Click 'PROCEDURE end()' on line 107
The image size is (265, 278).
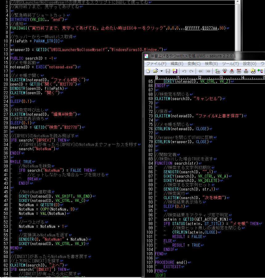tap(171, 262)
